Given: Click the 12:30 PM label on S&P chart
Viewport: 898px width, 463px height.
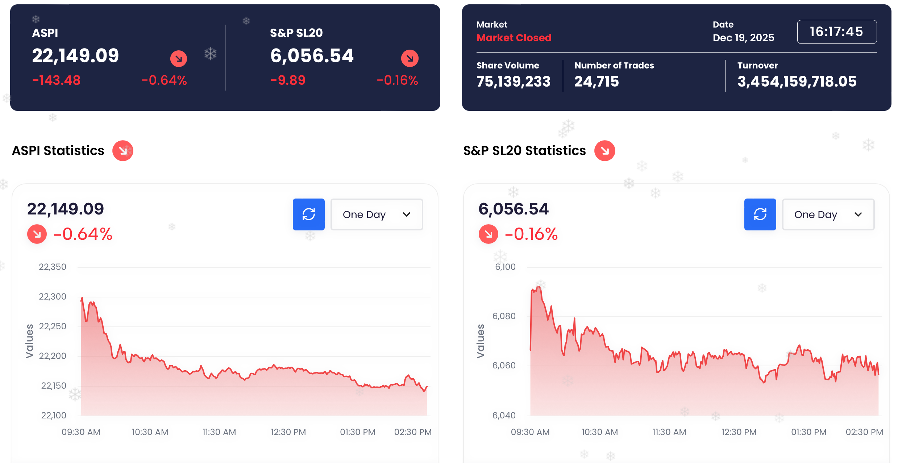Looking at the screenshot, I should 739,432.
